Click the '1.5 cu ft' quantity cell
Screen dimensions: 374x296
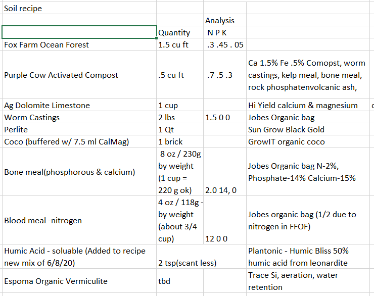pos(180,44)
